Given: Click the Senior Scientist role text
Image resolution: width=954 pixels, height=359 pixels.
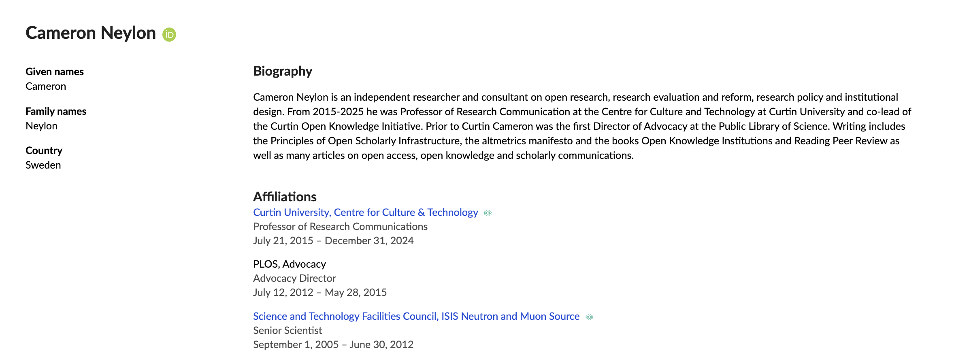Looking at the screenshot, I should (287, 330).
